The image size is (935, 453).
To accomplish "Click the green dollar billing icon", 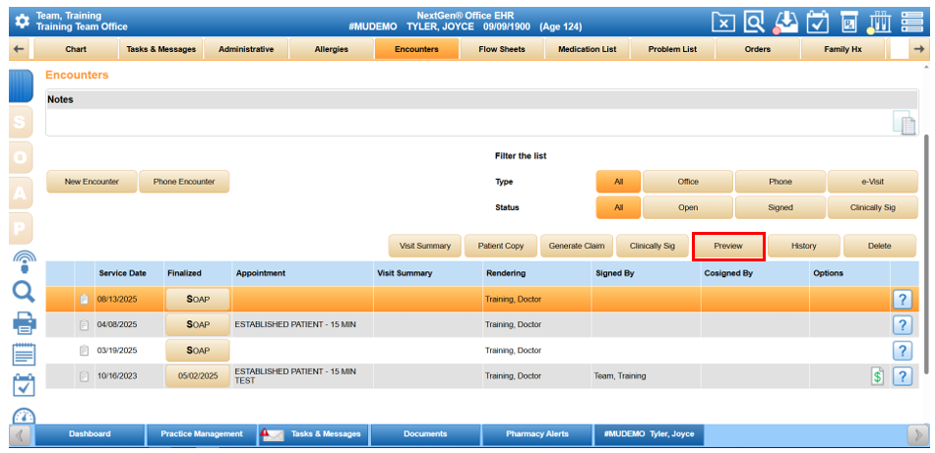I will click(877, 376).
